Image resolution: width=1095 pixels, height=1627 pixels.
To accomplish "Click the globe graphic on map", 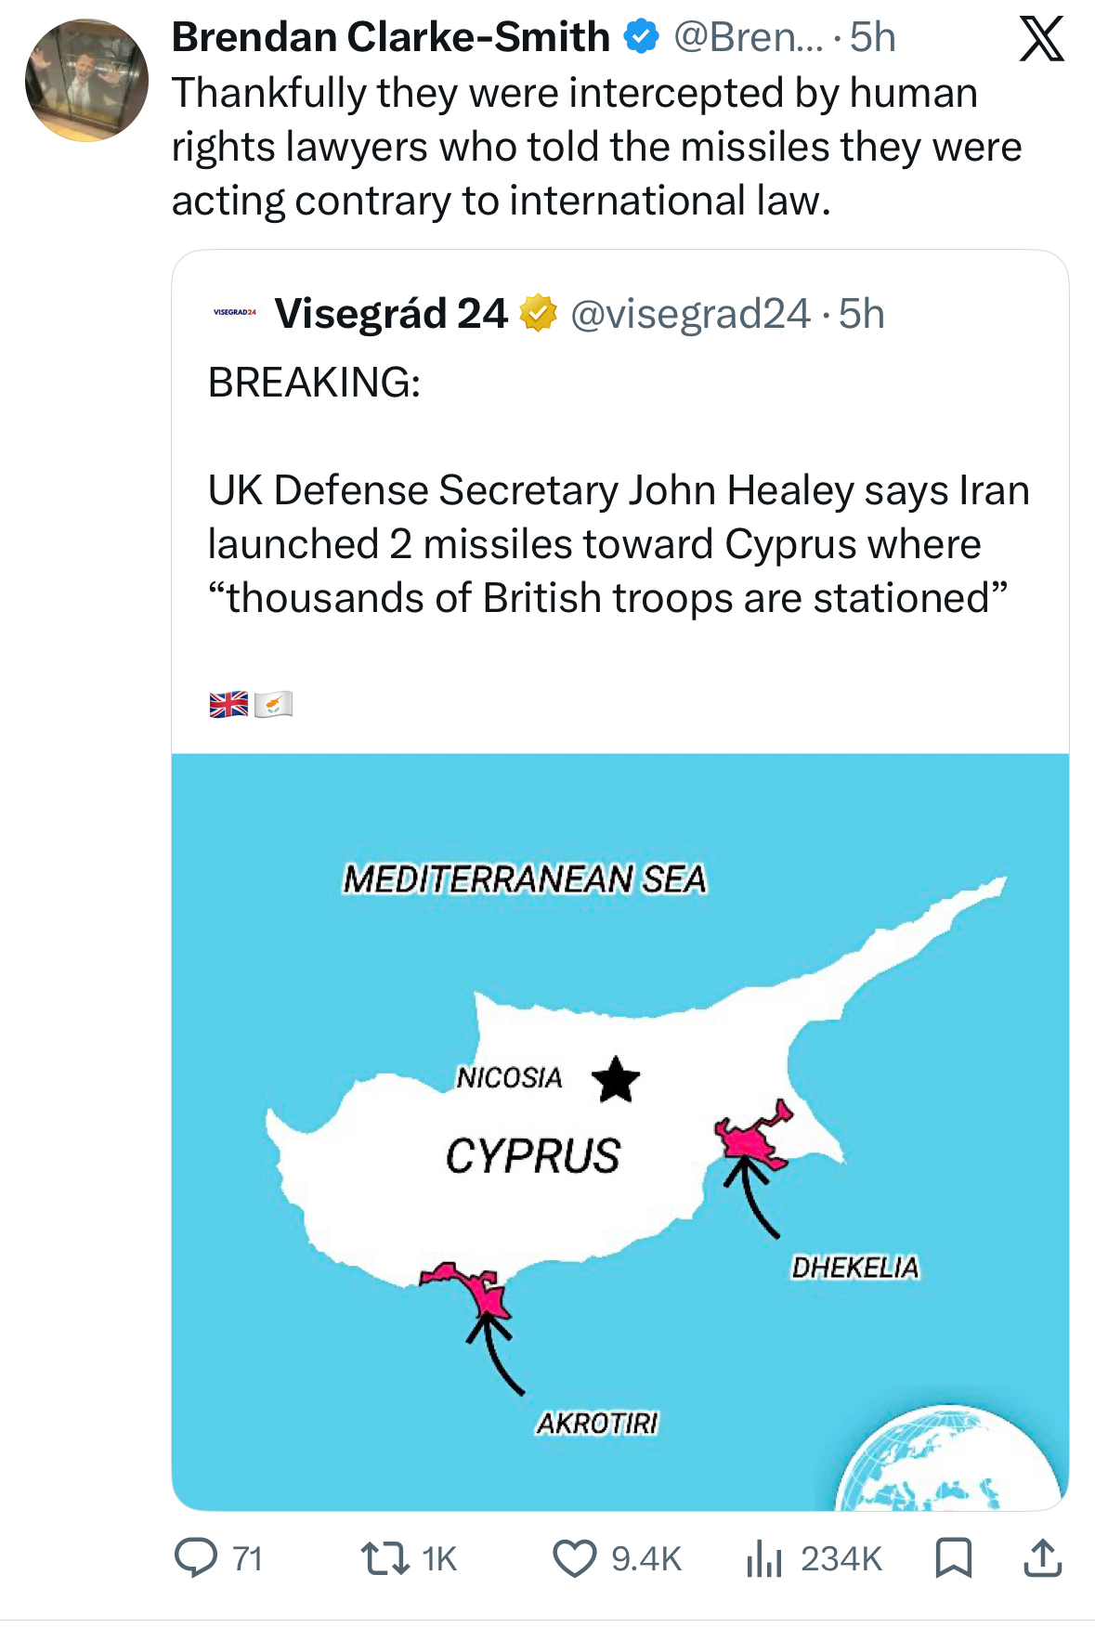I will tap(947, 1460).
